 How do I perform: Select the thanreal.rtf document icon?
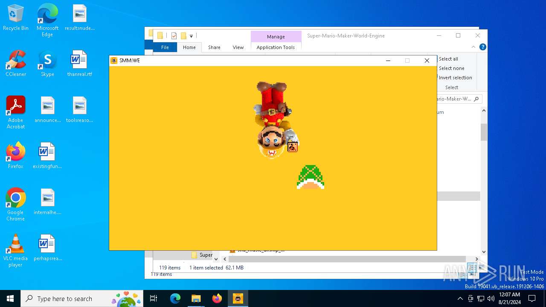[x=80, y=64]
